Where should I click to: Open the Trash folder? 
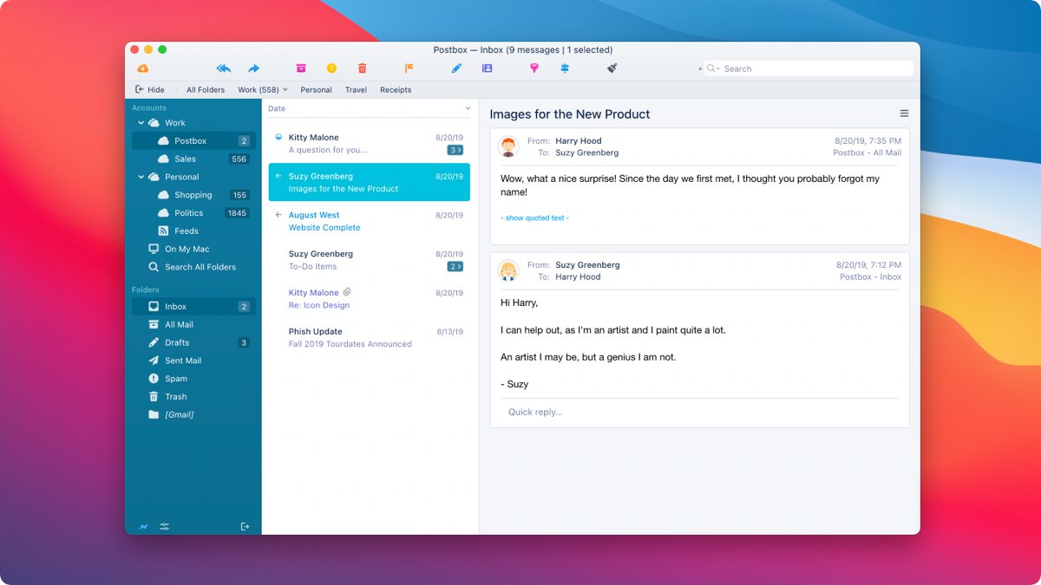193,397
